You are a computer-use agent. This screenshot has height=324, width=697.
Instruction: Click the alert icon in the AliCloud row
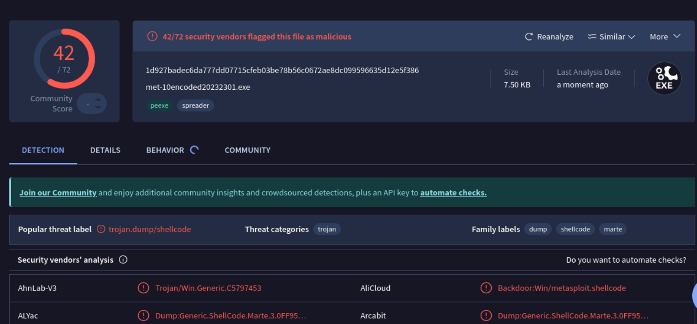486,288
